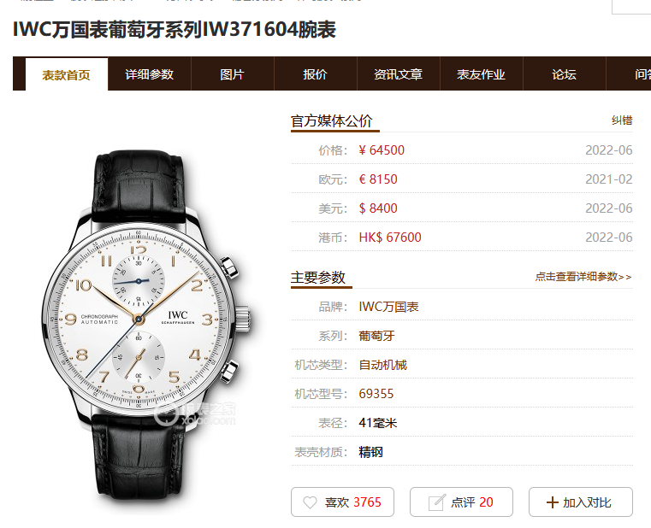
Task: Open the 详细参数 tab
Action: tap(149, 74)
